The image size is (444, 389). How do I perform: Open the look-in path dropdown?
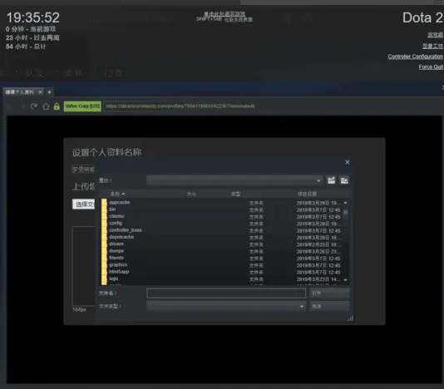318,180
